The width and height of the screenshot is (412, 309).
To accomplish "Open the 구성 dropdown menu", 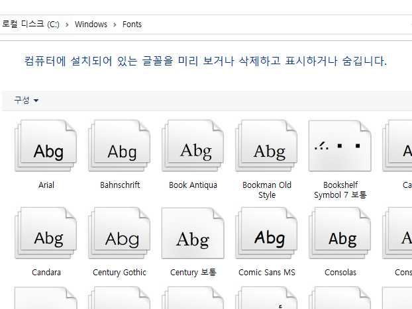I will (x=26, y=100).
